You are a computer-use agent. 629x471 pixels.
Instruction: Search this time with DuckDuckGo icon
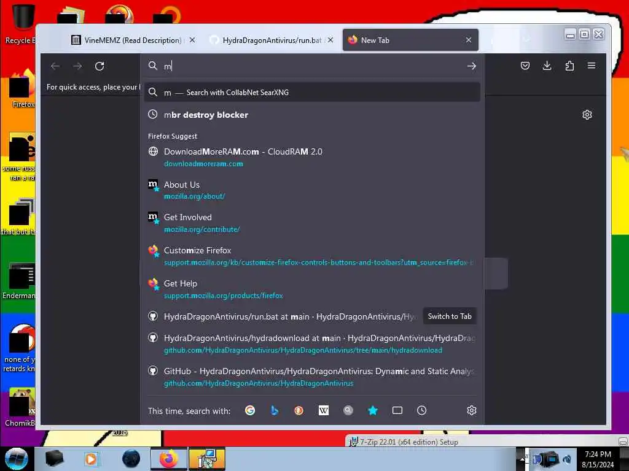(x=299, y=410)
